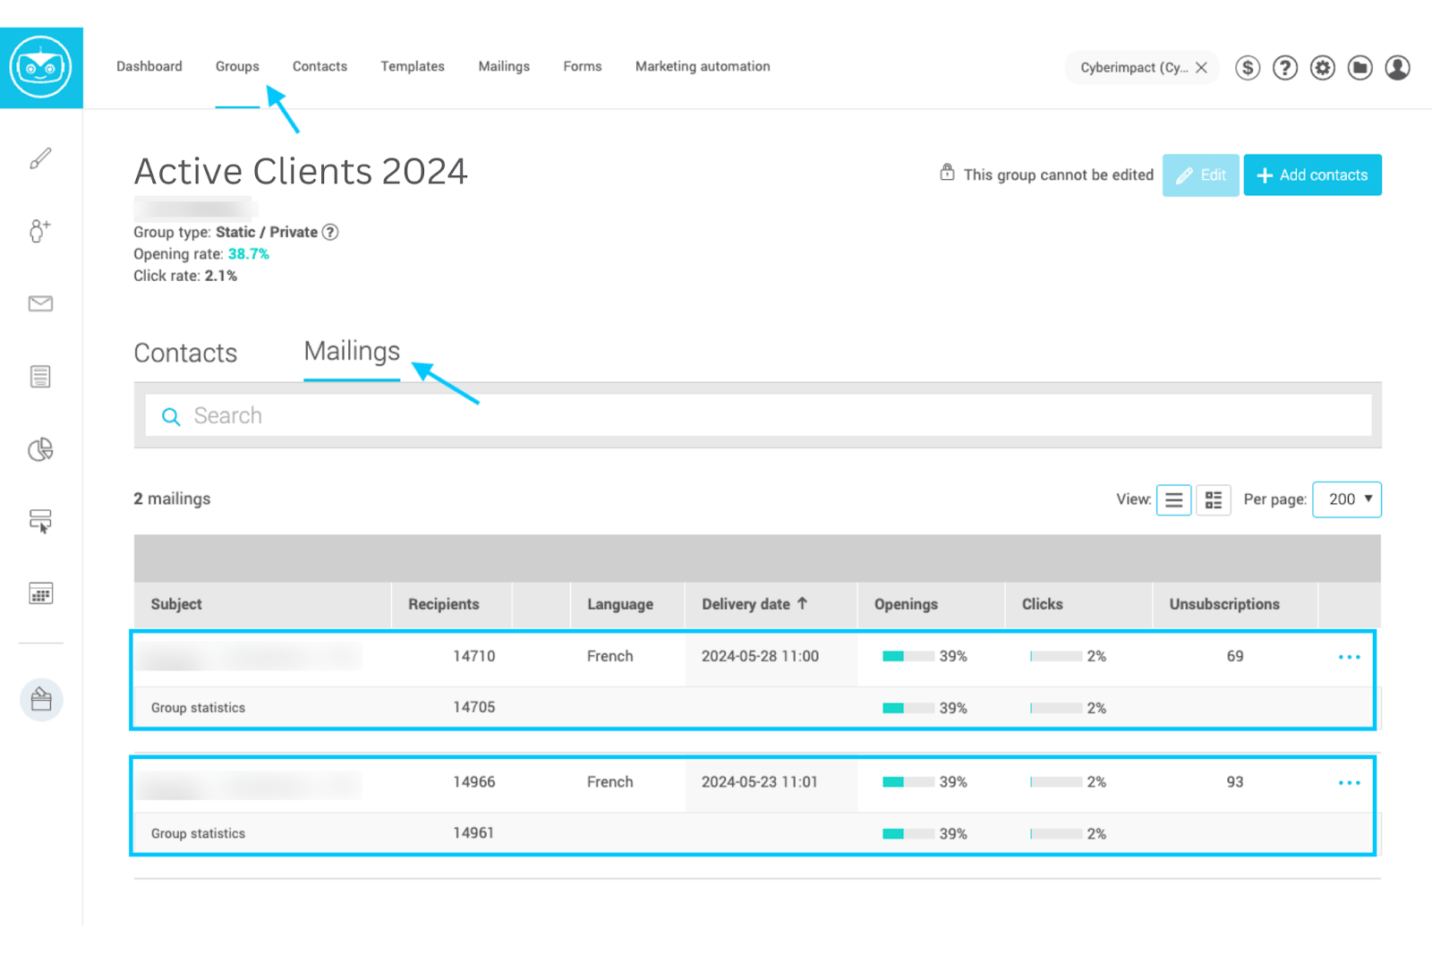Open Groups menu
1432x954 pixels.
point(237,66)
